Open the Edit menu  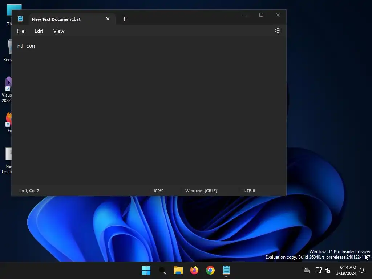tap(39, 31)
